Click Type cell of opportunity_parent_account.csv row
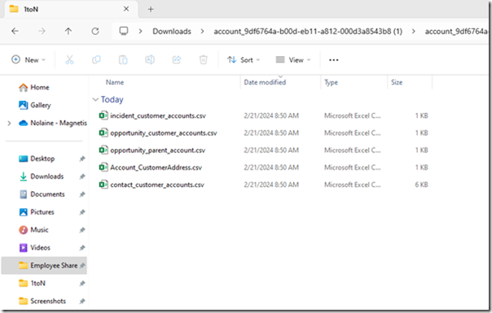The height and width of the screenshot is (313, 492). [x=353, y=150]
